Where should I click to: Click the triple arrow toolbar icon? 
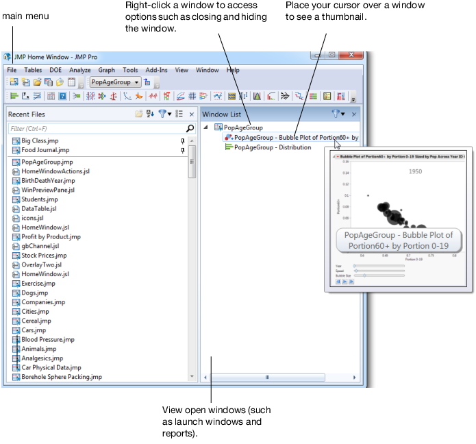[x=285, y=97]
